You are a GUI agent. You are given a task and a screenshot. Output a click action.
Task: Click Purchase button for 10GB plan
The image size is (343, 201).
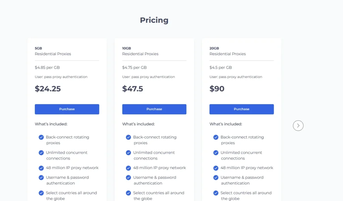click(x=154, y=109)
